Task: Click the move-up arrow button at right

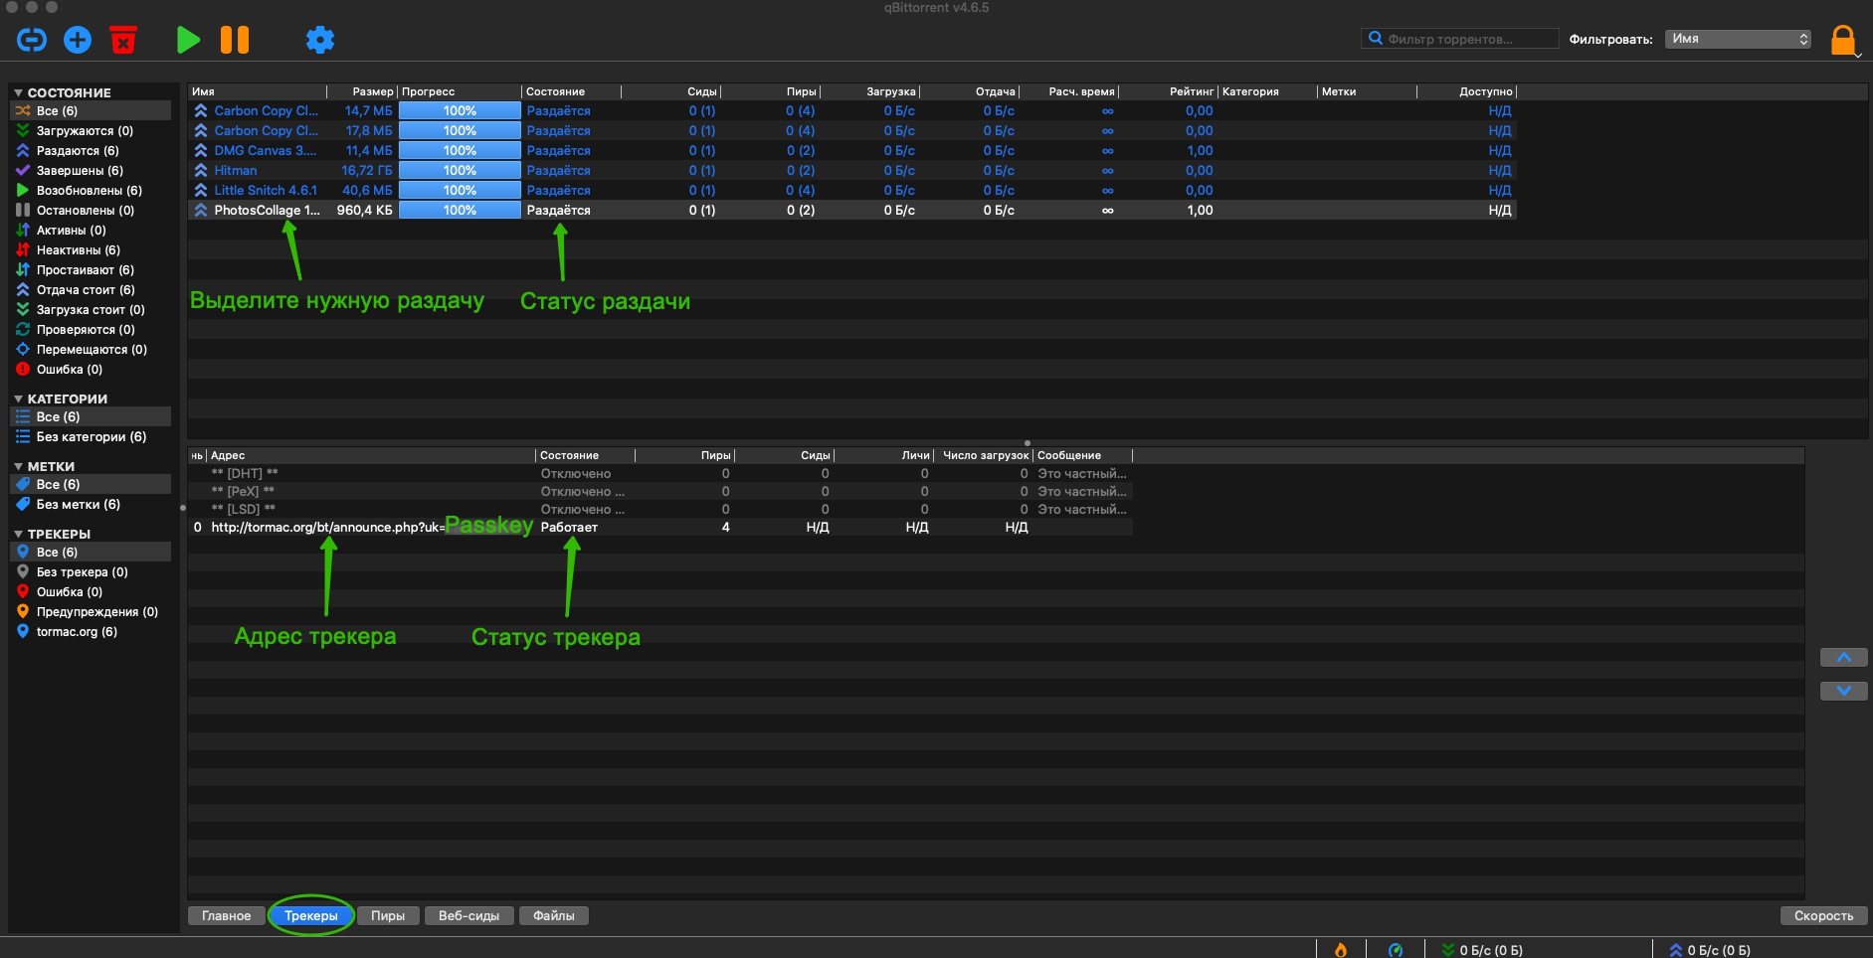Action: click(x=1843, y=658)
